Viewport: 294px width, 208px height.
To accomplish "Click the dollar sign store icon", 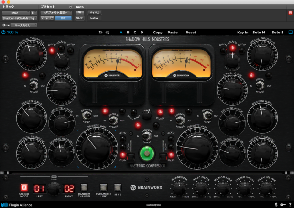I will click(x=276, y=205).
